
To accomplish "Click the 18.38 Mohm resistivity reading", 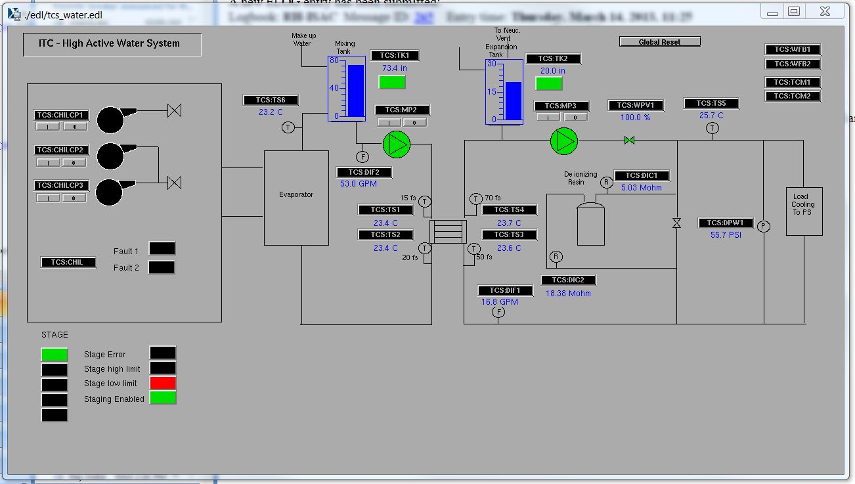I will click(569, 294).
